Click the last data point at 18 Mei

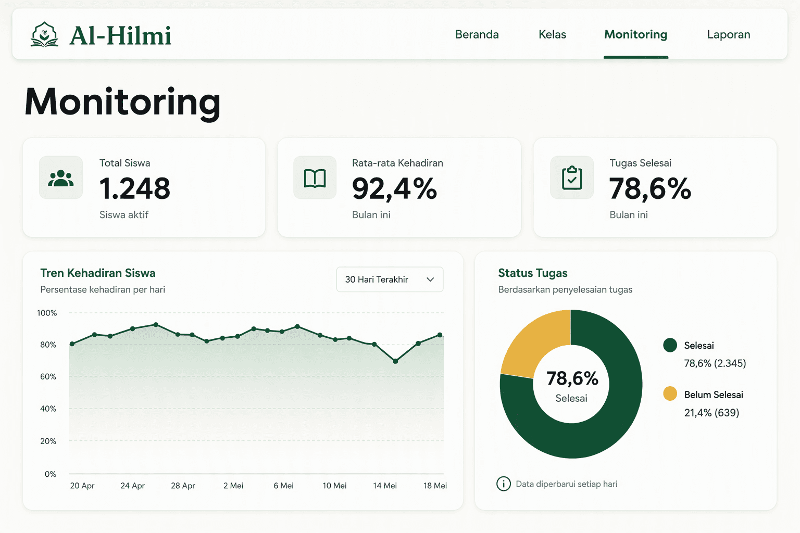(440, 335)
